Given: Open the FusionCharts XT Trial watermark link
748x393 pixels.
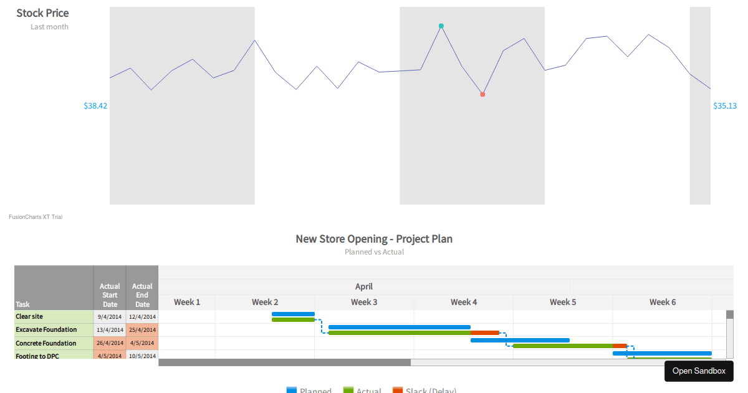Looking at the screenshot, I should click(34, 216).
